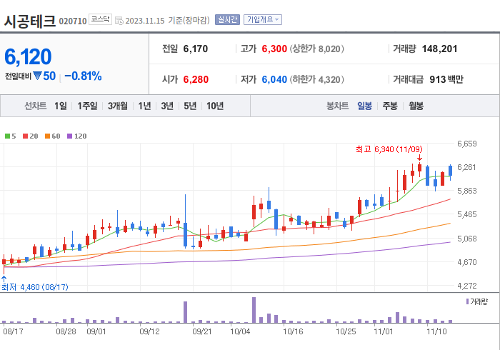
Task: Select the 3개월 line chart tab
Action: (118, 106)
